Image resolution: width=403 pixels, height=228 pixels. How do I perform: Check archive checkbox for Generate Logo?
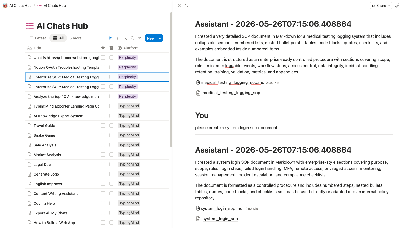(111, 174)
